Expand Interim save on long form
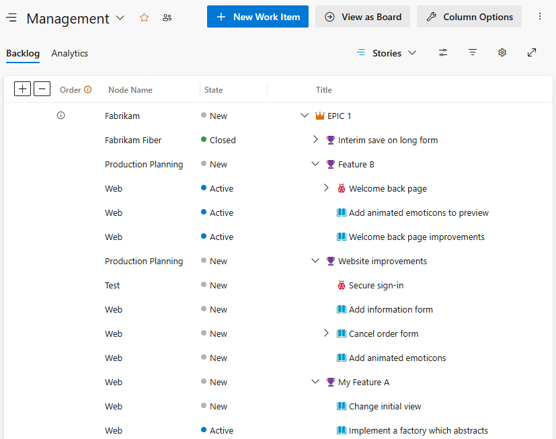Screen dimensions: 556x439 pos(316,140)
